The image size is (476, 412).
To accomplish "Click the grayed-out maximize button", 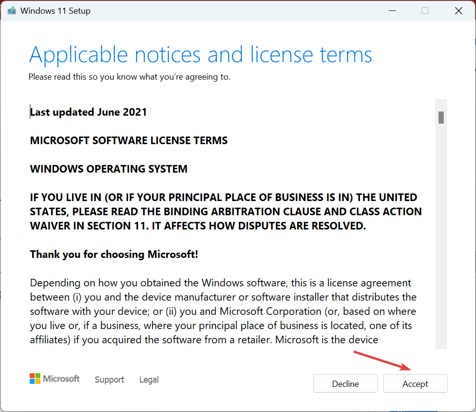I will pos(425,10).
